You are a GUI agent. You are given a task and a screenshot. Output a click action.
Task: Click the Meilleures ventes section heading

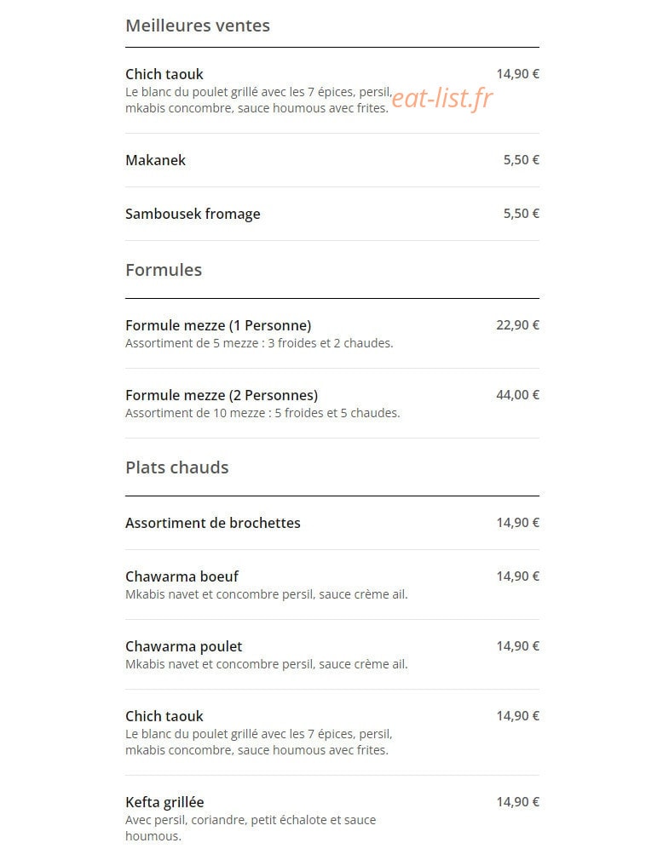point(198,26)
